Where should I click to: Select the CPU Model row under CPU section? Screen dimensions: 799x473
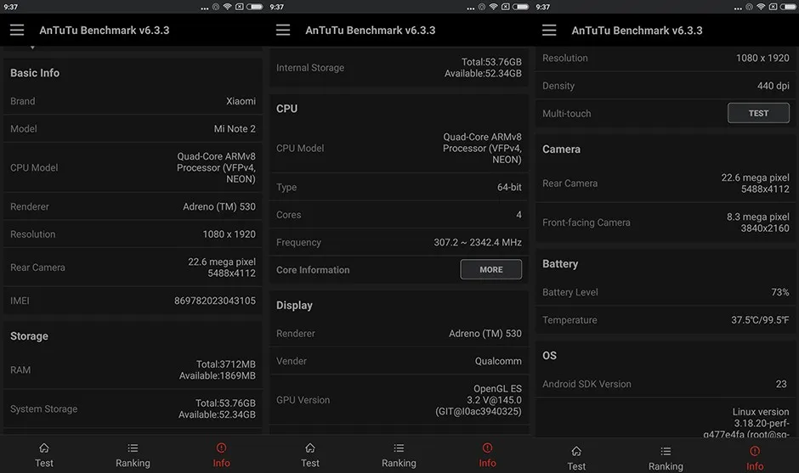399,148
